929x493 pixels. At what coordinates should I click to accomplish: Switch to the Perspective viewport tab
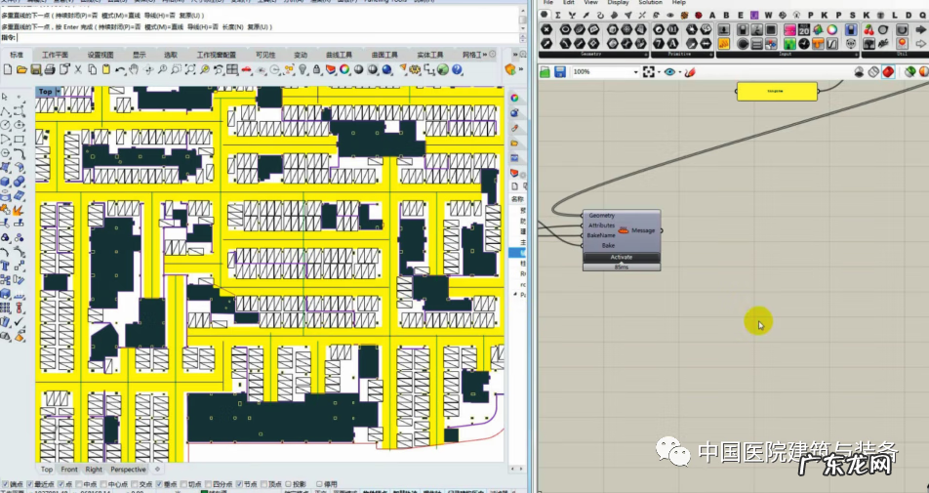[127, 470]
